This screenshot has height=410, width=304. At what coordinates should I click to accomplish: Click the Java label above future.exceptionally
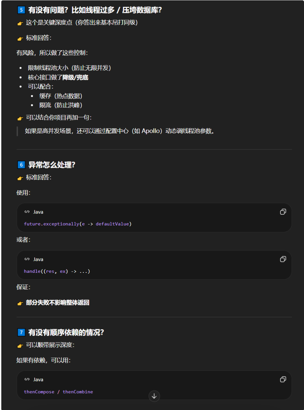38,212
